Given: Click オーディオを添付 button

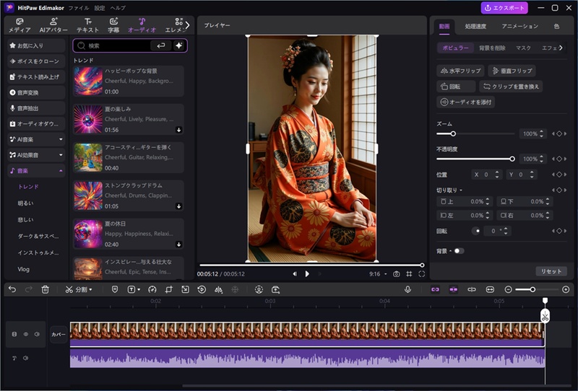Looking at the screenshot, I should [x=465, y=102].
